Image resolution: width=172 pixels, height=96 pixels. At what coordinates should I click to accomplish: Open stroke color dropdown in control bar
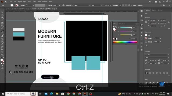(19, 5)
